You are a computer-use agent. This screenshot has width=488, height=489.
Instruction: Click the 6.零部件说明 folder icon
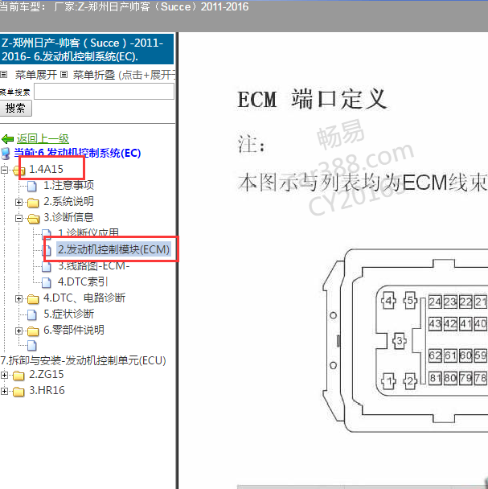click(33, 331)
